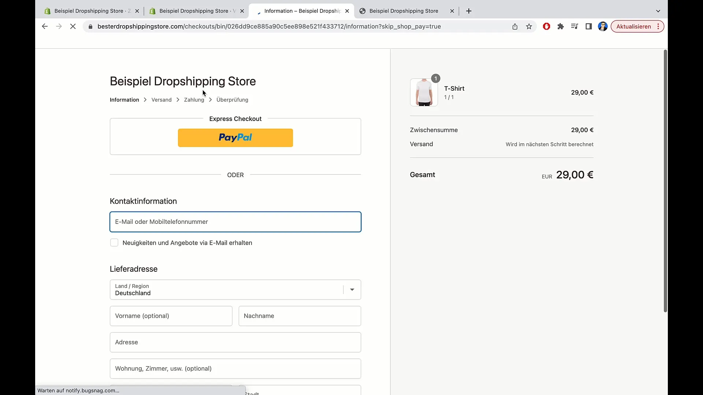703x395 pixels.
Task: Check Neuigkeiten und Angebote via E-Mail erhalten
Action: 114,243
